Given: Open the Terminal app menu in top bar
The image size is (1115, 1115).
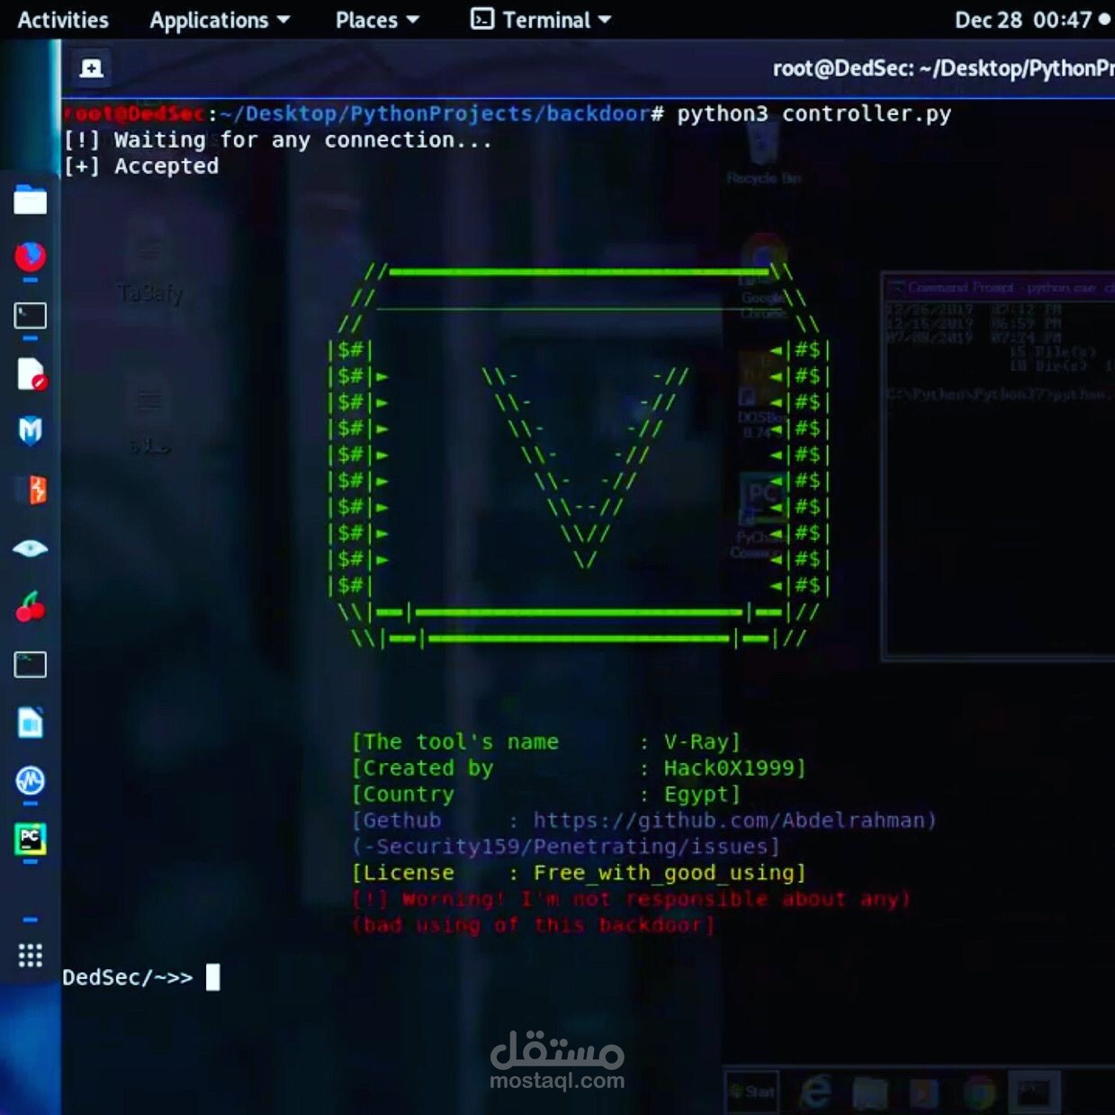Looking at the screenshot, I should pyautogui.click(x=541, y=20).
